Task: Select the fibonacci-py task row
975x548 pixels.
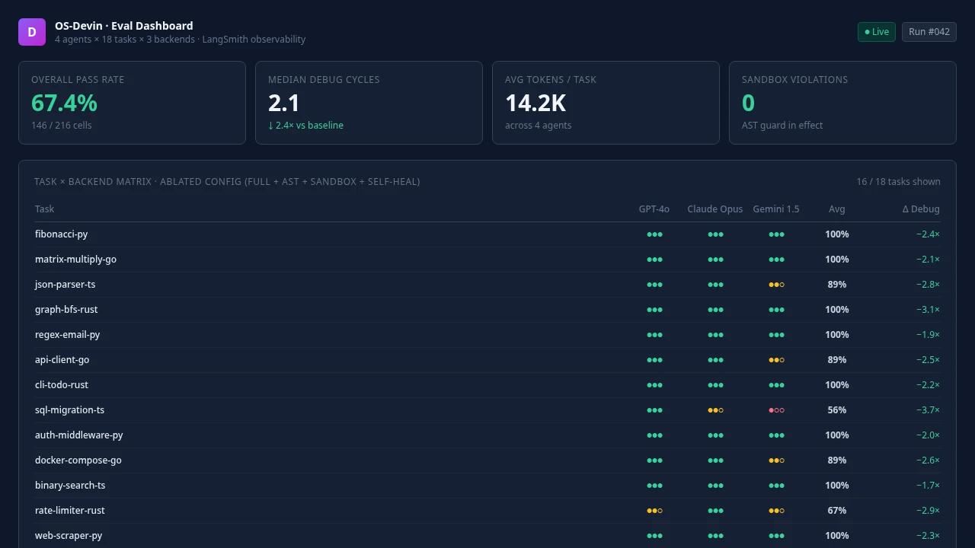Action: 487,234
